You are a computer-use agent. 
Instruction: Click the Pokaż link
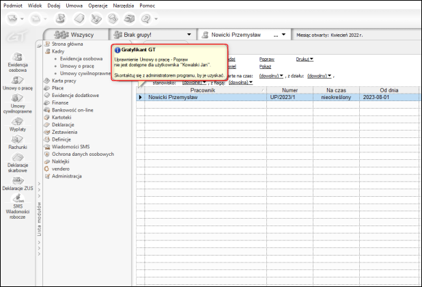(265, 66)
